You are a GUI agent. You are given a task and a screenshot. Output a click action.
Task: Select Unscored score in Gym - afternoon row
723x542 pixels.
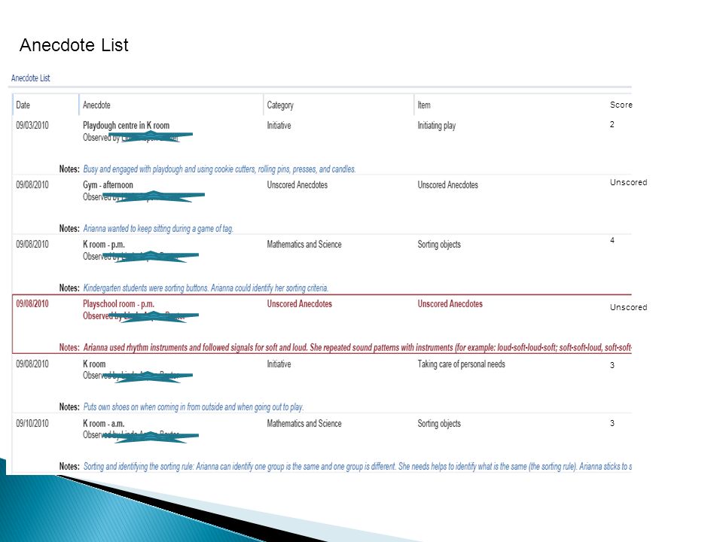(628, 182)
